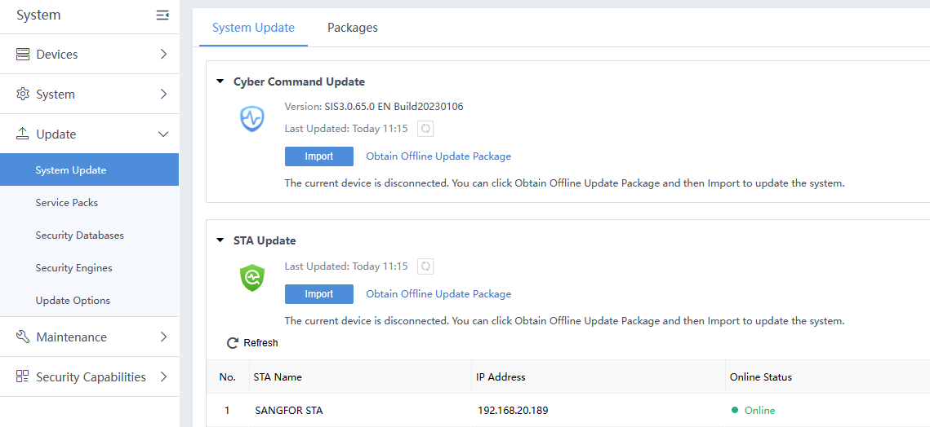This screenshot has width=930, height=427.
Task: Click the green STA shield icon
Action: [x=252, y=278]
